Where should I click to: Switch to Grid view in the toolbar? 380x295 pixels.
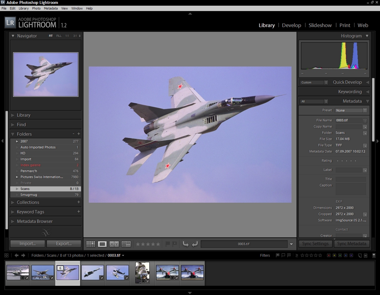(91, 244)
